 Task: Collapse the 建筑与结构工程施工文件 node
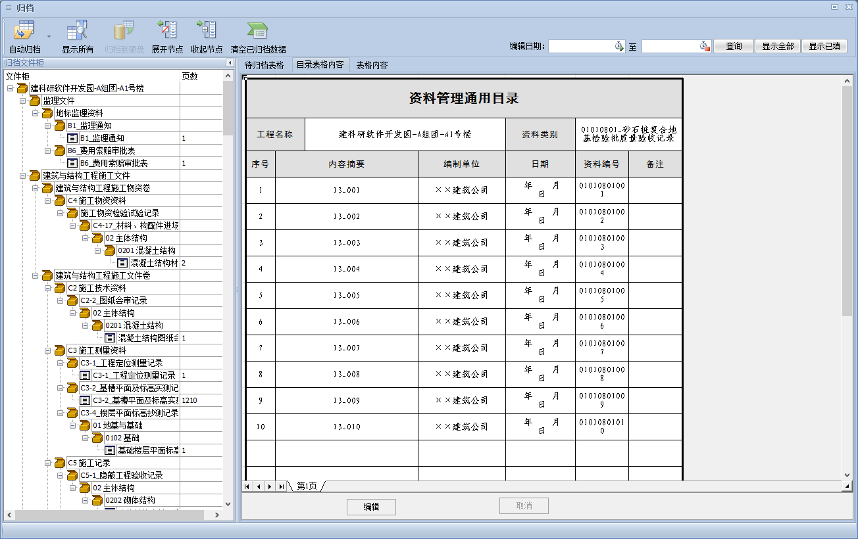[x=22, y=176]
